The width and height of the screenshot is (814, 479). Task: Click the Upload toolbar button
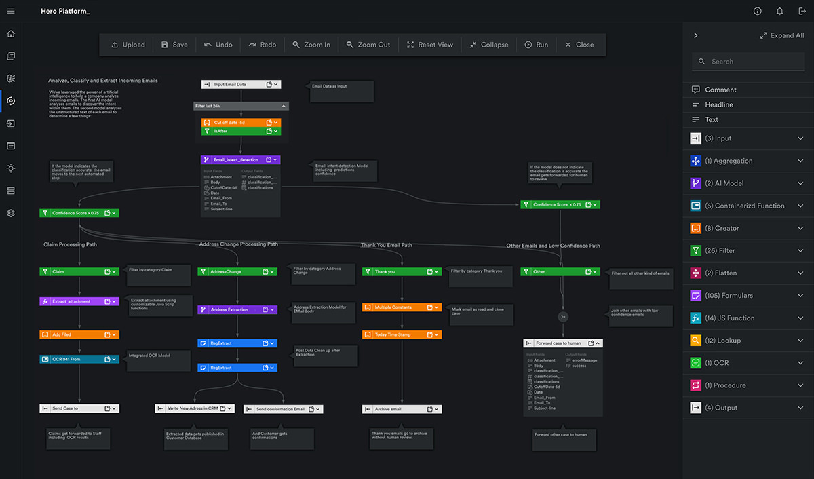(x=128, y=45)
